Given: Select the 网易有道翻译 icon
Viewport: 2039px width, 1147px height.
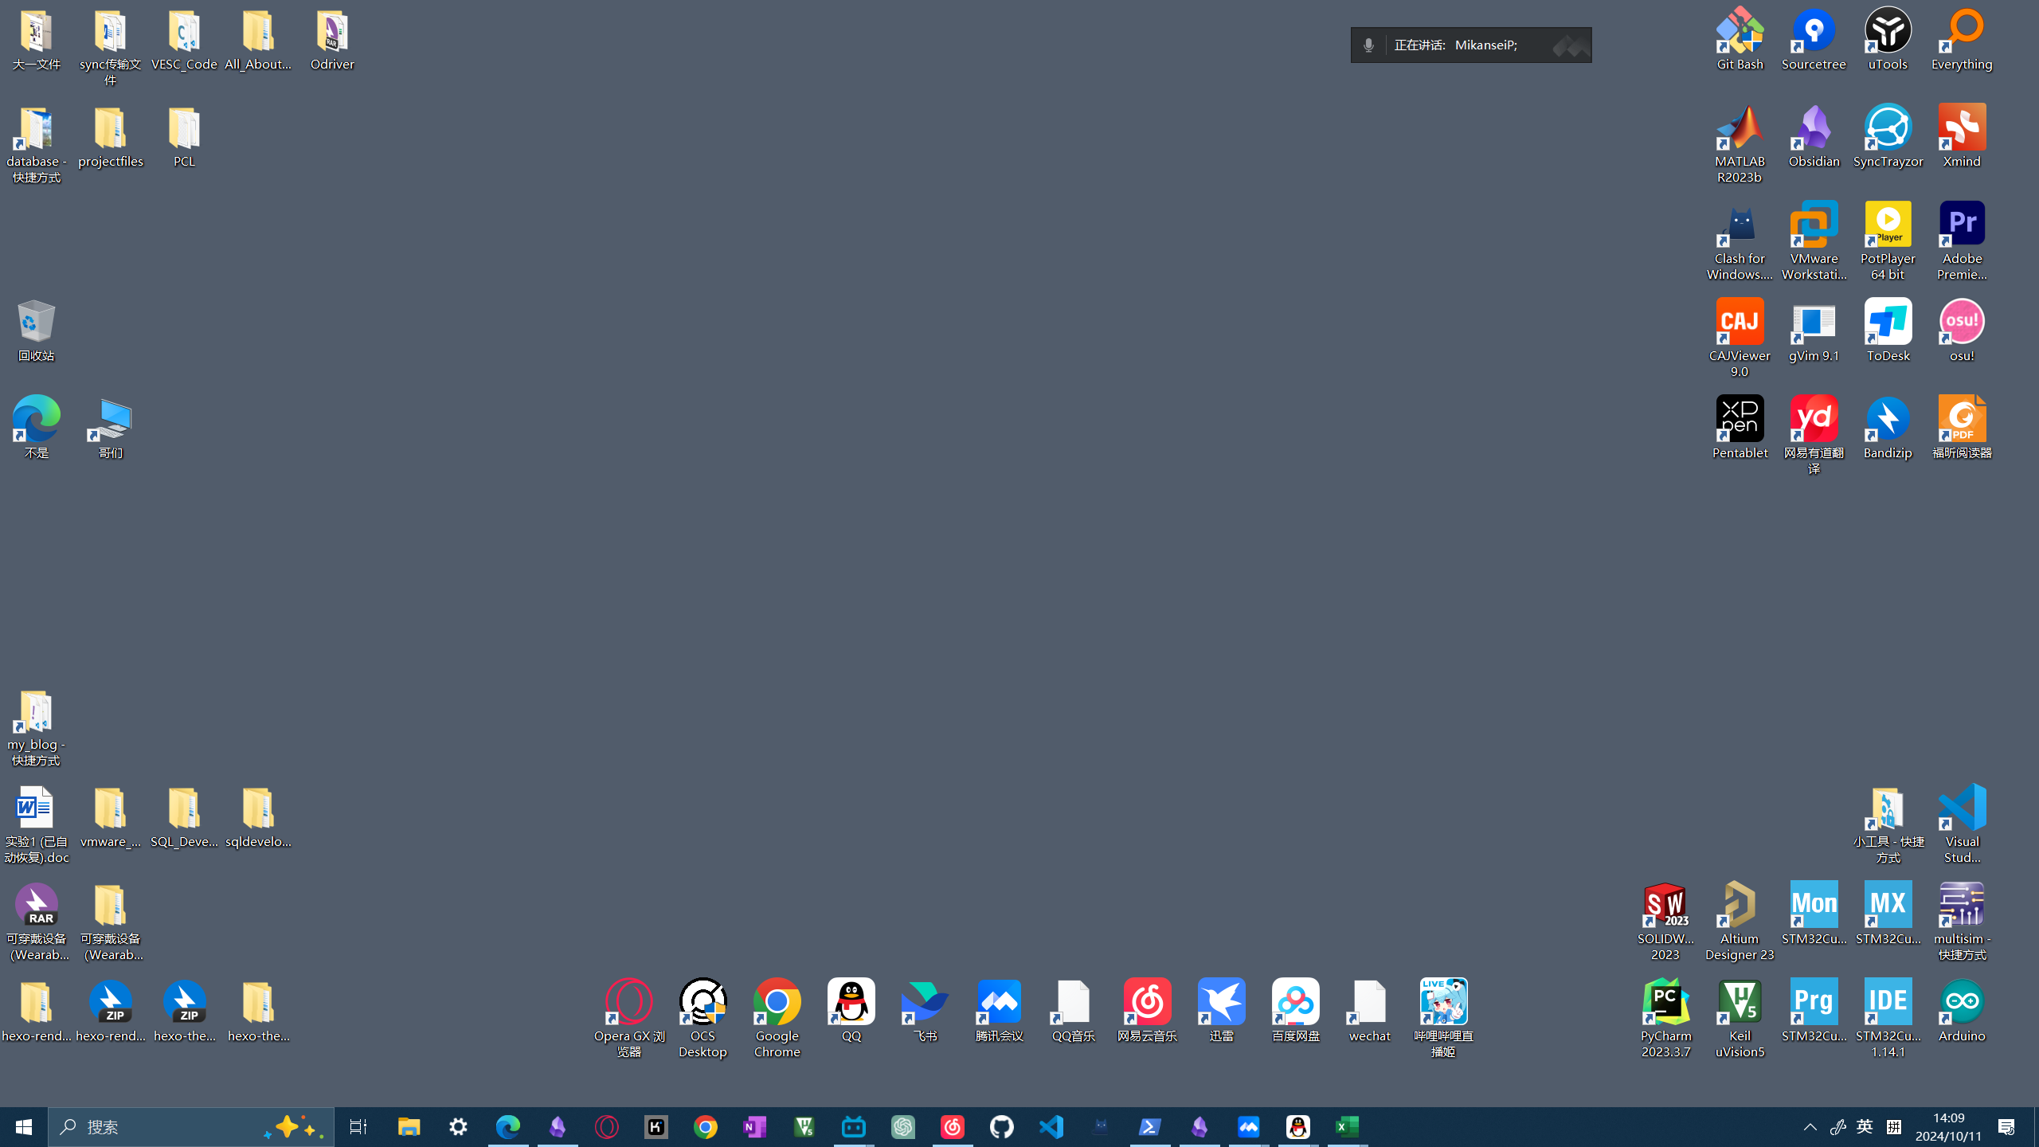Looking at the screenshot, I should [1814, 436].
